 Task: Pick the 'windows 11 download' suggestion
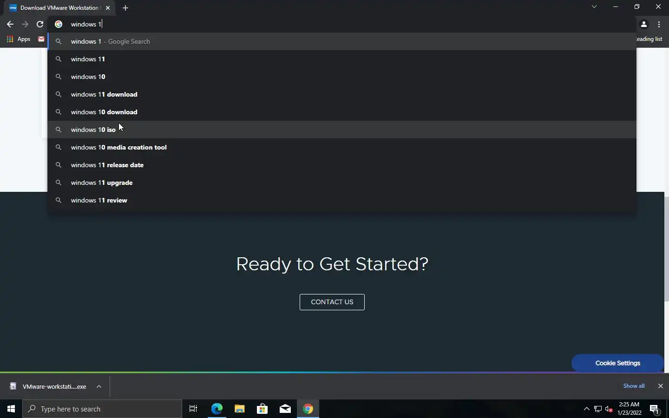pos(342,94)
